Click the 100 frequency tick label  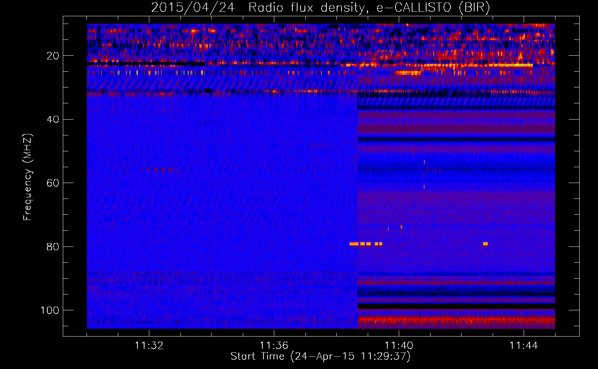50,310
